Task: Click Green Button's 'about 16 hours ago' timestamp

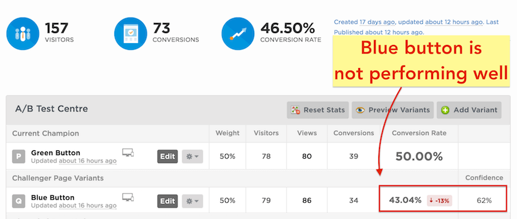Action: coord(88,161)
